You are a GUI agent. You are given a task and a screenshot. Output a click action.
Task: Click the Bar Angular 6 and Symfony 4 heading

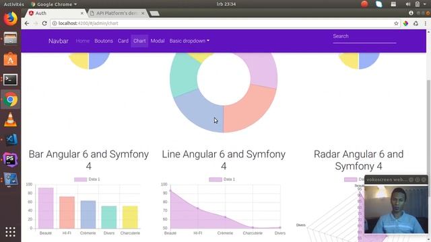point(88,160)
